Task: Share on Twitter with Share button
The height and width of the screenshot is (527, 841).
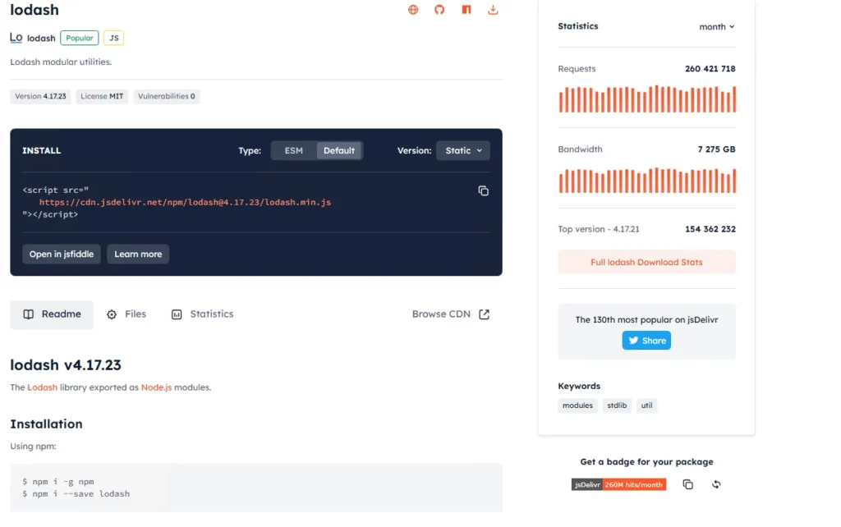Action: 646,341
